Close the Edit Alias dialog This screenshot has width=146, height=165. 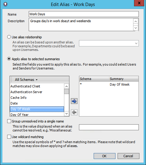[x=139, y=3]
